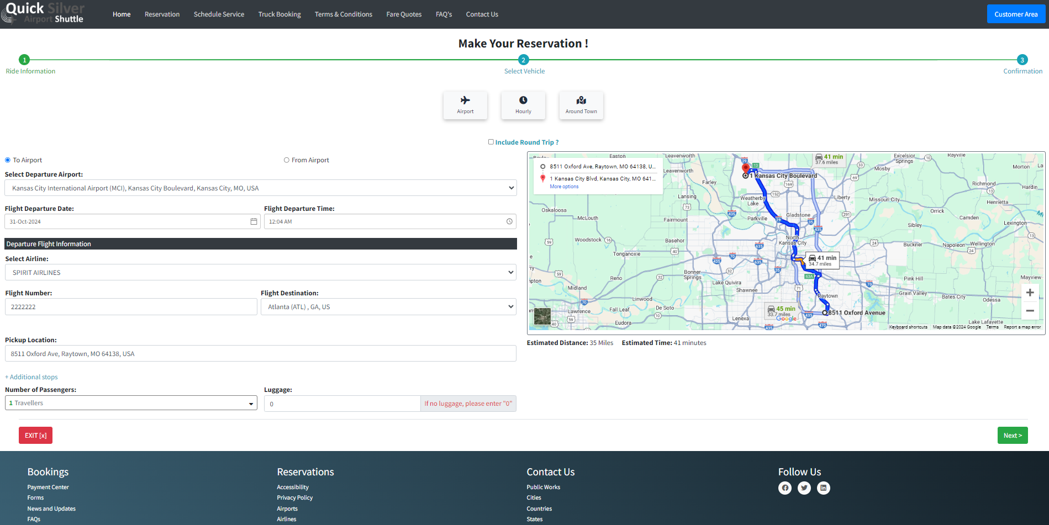The image size is (1049, 525).
Task: Select the From Airport radio button
Action: [287, 160]
